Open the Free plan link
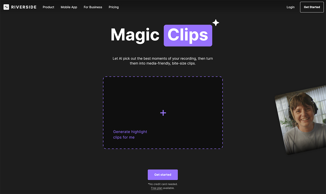Screen dimensions: 326x194 coord(156,188)
